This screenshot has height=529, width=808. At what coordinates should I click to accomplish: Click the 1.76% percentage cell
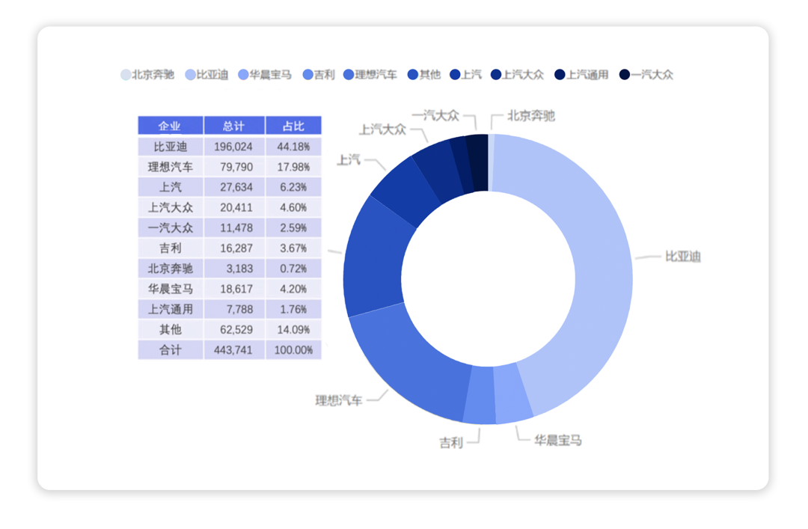293,309
